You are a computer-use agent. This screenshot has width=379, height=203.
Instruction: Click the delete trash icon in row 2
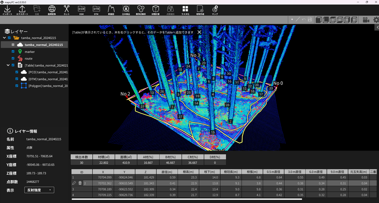click(80, 183)
